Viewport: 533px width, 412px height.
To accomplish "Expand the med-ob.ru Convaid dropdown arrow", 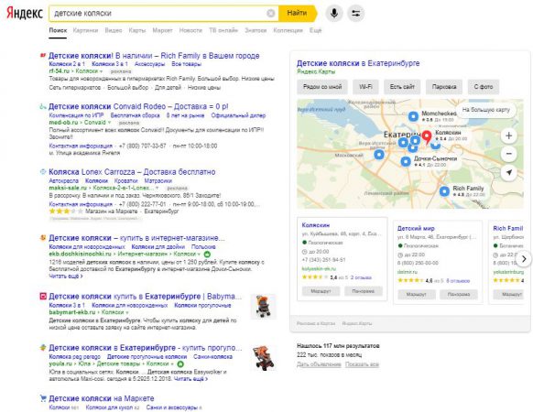I will (x=109, y=123).
